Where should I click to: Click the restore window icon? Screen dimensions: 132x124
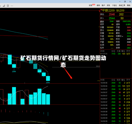pyautogui.click(x=125, y=2)
